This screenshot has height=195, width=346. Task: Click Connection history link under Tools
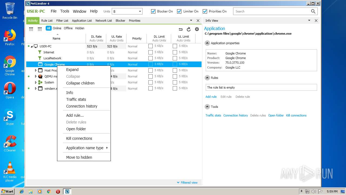click(x=235, y=115)
